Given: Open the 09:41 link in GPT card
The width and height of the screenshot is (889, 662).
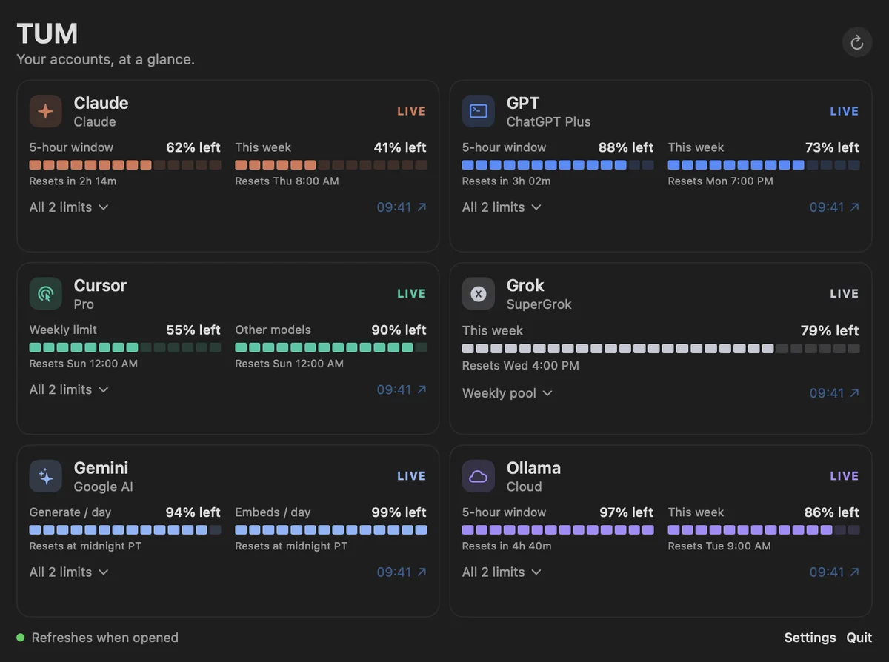Looking at the screenshot, I should [x=834, y=207].
